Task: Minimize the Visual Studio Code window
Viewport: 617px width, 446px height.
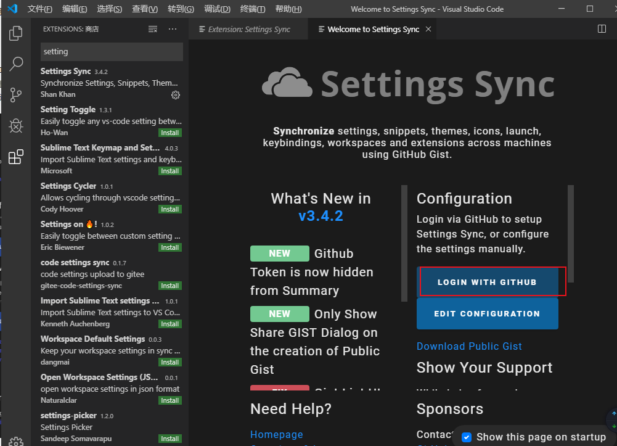Action: [562, 9]
